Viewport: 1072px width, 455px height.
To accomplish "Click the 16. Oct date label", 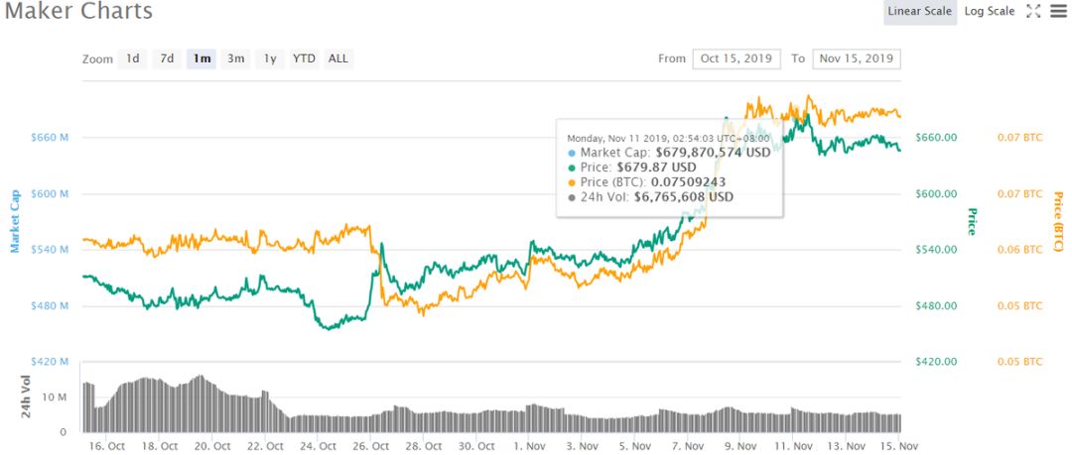I will click(x=107, y=446).
